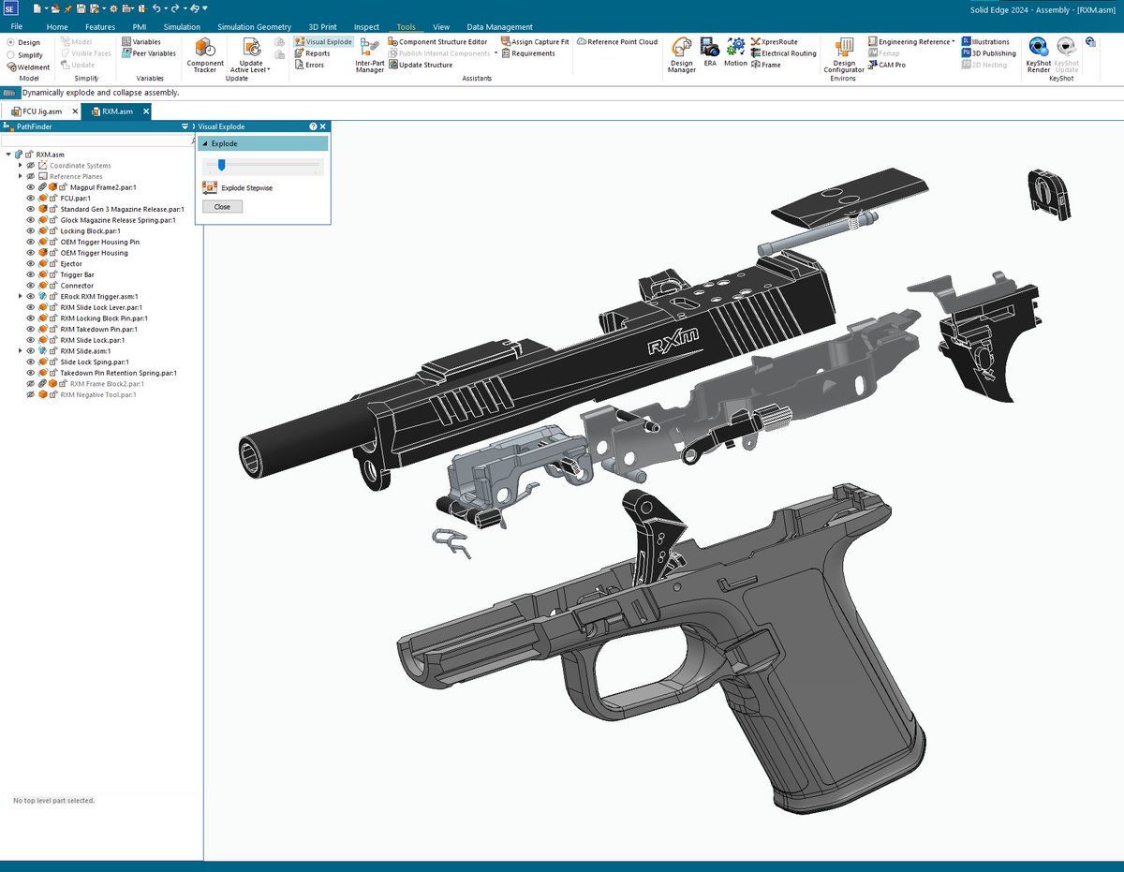Expand the Reference Planes node
The height and width of the screenshot is (872, 1124).
[20, 176]
